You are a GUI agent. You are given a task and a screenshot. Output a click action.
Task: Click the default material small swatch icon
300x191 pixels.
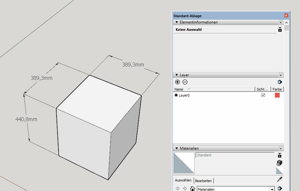[280, 171]
